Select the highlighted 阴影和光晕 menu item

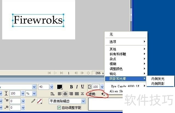pos(126,79)
